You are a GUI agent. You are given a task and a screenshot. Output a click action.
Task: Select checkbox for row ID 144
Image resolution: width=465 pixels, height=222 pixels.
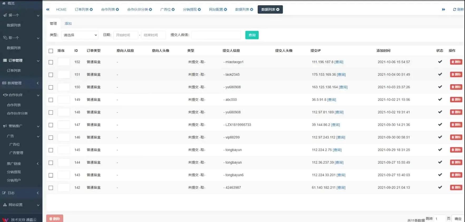point(51,163)
